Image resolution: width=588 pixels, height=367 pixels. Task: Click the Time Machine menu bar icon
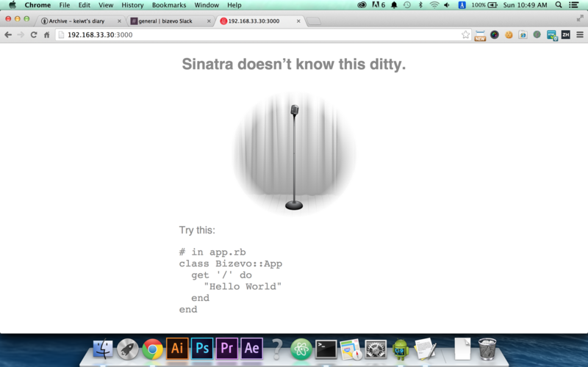tap(407, 5)
